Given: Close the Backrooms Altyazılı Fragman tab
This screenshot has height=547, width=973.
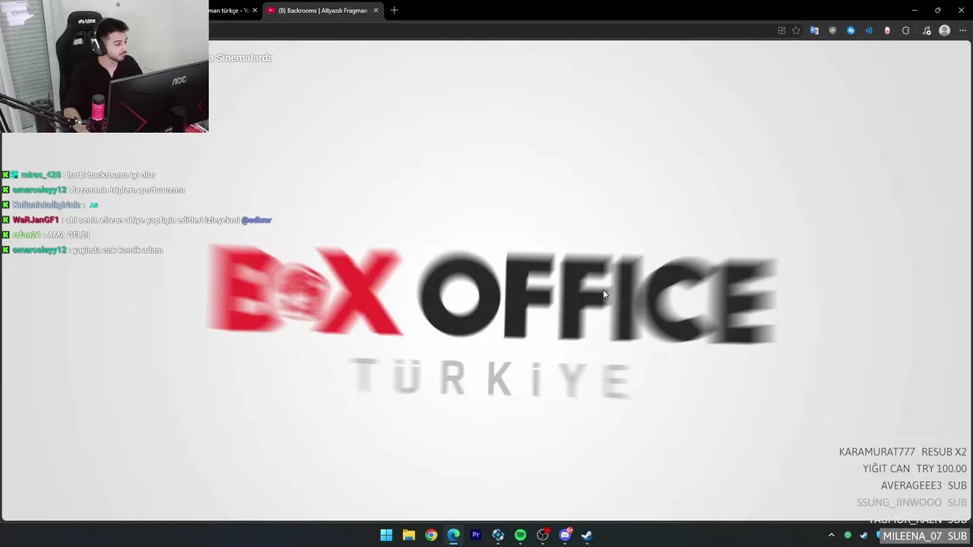Looking at the screenshot, I should 376,11.
